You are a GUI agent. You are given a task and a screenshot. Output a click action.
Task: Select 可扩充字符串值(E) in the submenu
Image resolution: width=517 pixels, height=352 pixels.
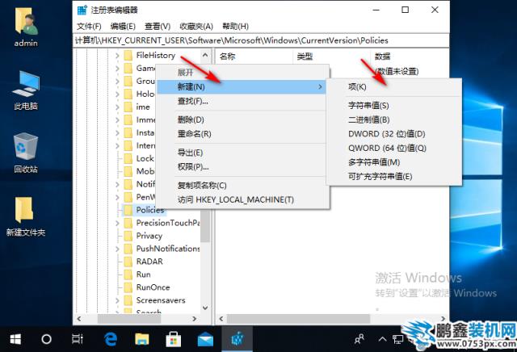394,176
